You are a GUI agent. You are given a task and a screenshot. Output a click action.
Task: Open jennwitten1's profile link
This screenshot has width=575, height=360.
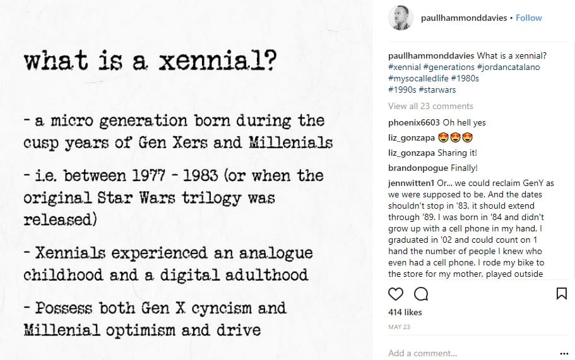coord(412,183)
